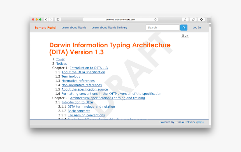Open Architectural specification: Learning and training link

pyautogui.click(x=107, y=98)
